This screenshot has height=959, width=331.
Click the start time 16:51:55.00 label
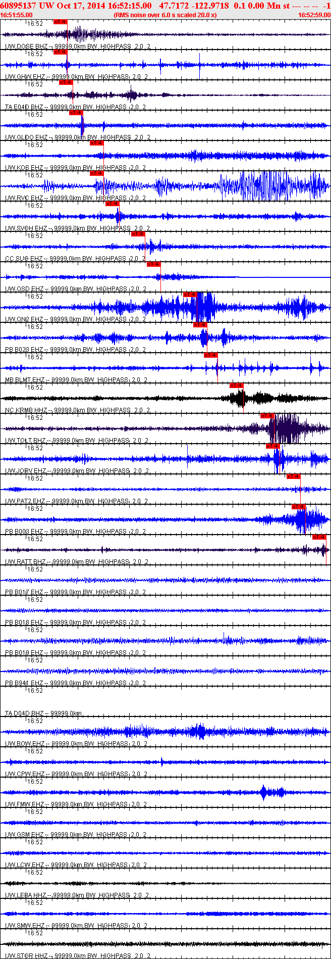pos(17,15)
